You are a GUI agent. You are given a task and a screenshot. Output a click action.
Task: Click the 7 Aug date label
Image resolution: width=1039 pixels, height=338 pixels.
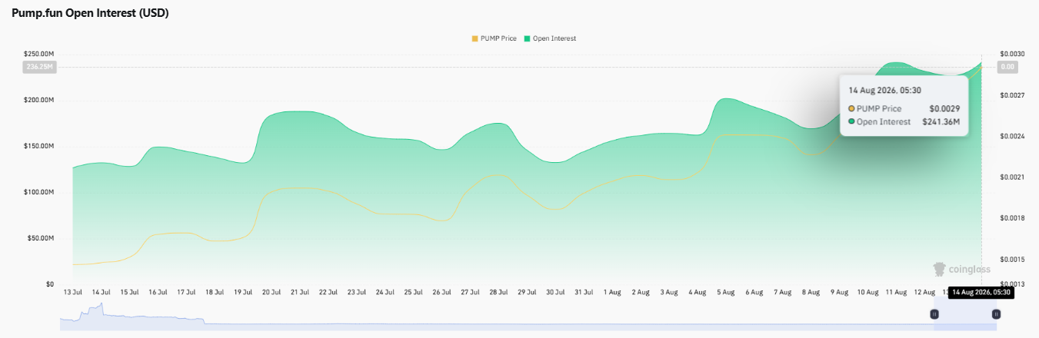[x=782, y=293]
